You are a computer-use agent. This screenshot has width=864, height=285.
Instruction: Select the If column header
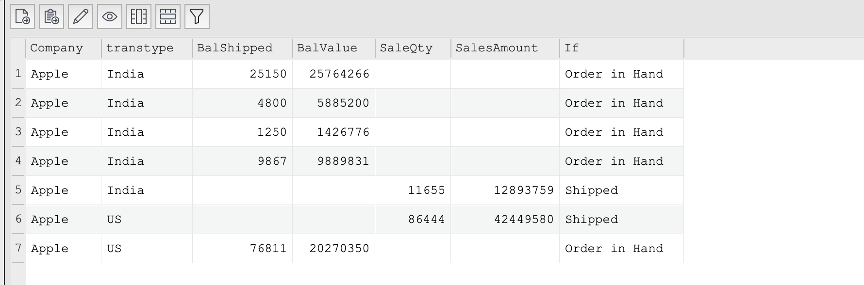[x=622, y=48]
